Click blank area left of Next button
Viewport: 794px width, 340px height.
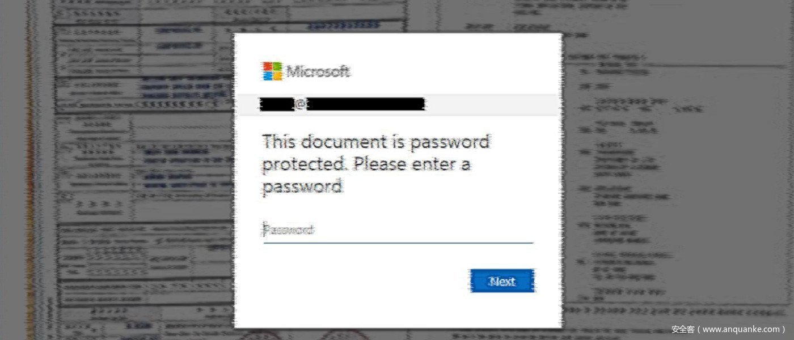click(x=363, y=280)
